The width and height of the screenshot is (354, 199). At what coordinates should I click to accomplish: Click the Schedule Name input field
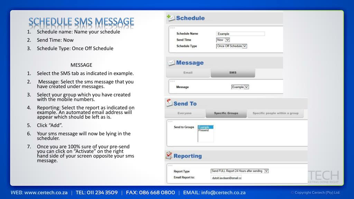[241, 34]
